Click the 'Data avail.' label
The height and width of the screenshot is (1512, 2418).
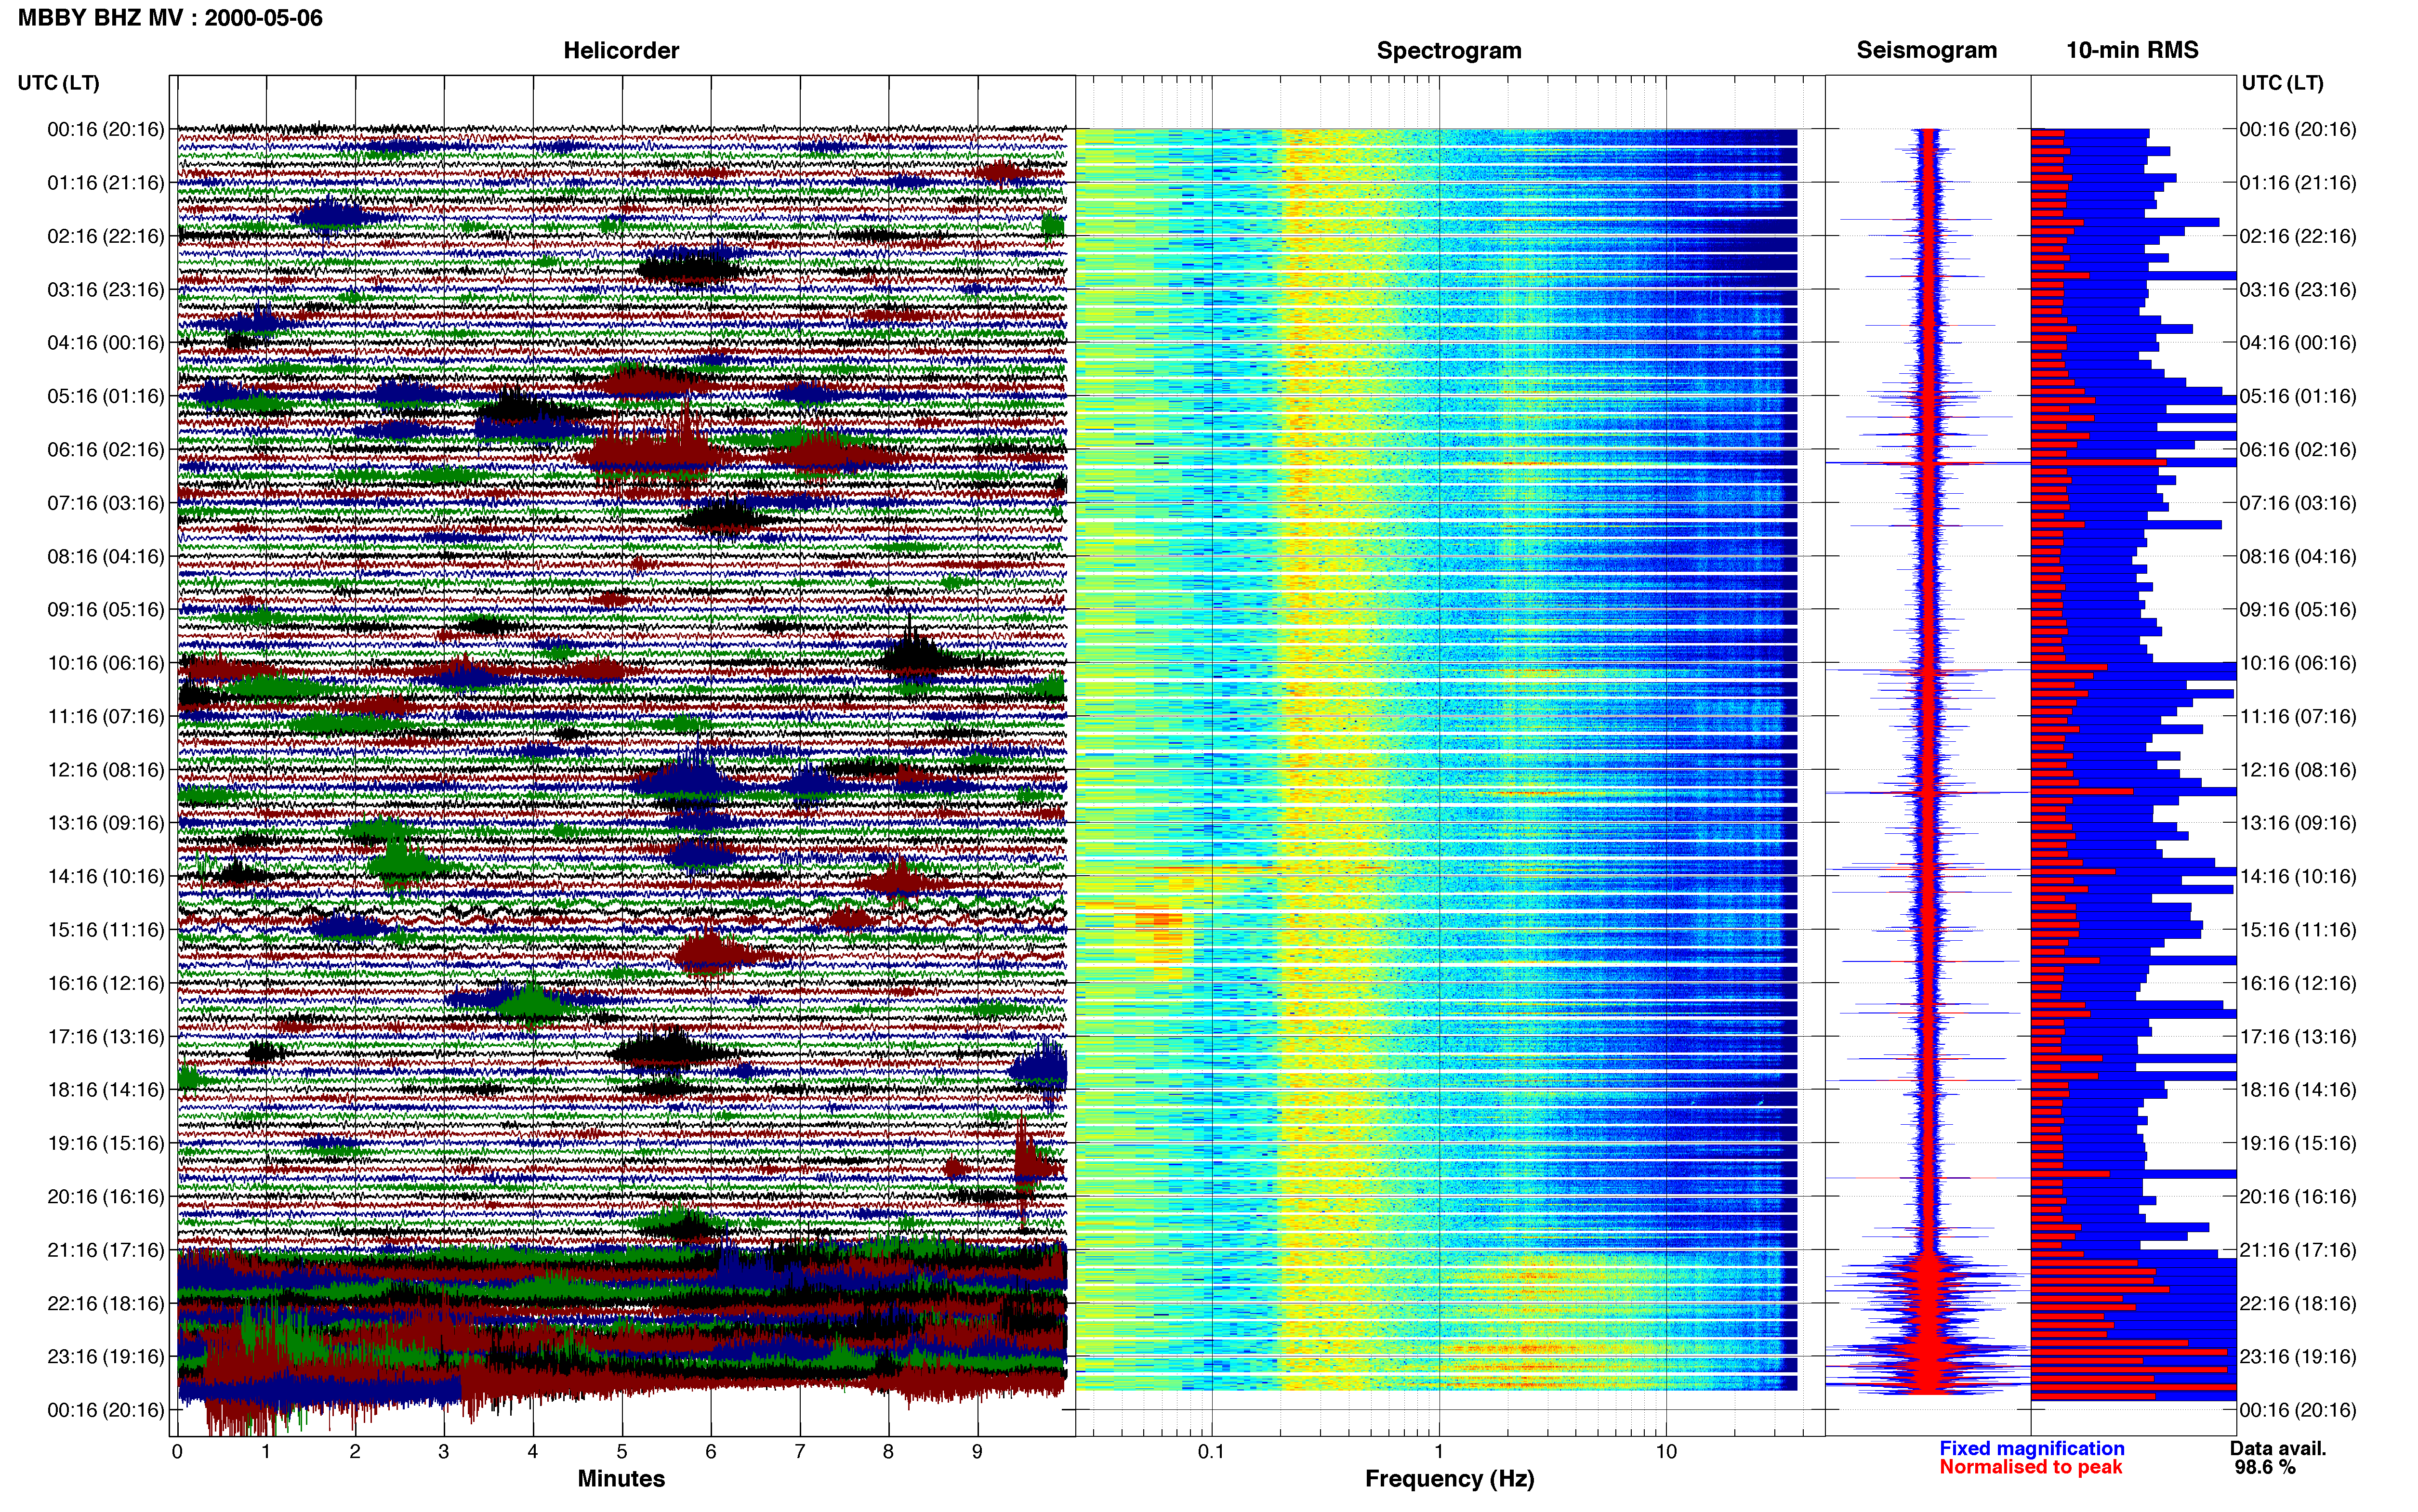[x=2279, y=1449]
